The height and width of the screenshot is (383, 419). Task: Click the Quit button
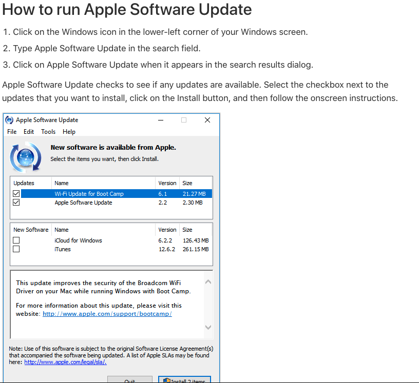point(130,380)
